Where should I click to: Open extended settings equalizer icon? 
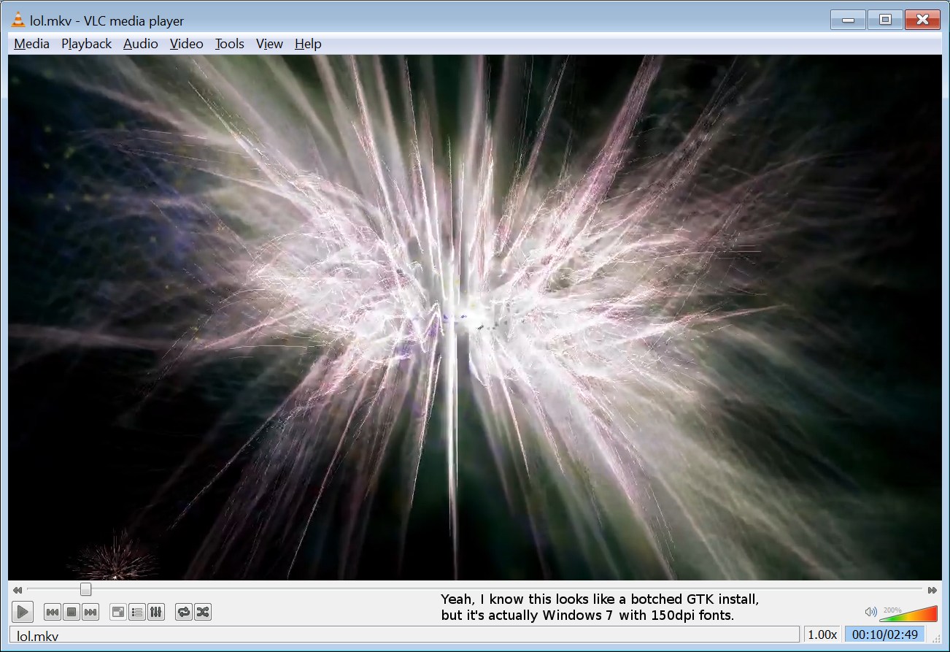156,612
